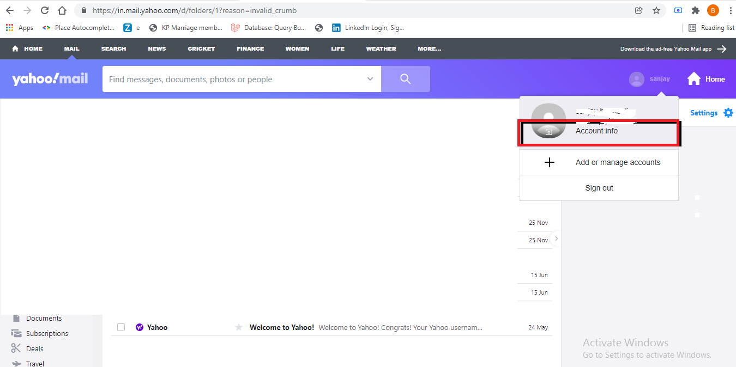Click the Find messages search field
This screenshot has width=736, height=367.
[234, 79]
